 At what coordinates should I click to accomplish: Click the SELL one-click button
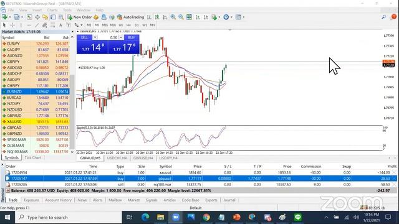click(84, 37)
